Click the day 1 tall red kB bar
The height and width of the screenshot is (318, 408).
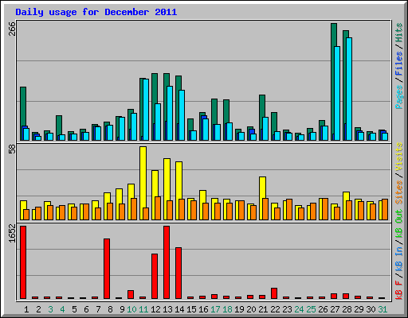click(23, 262)
